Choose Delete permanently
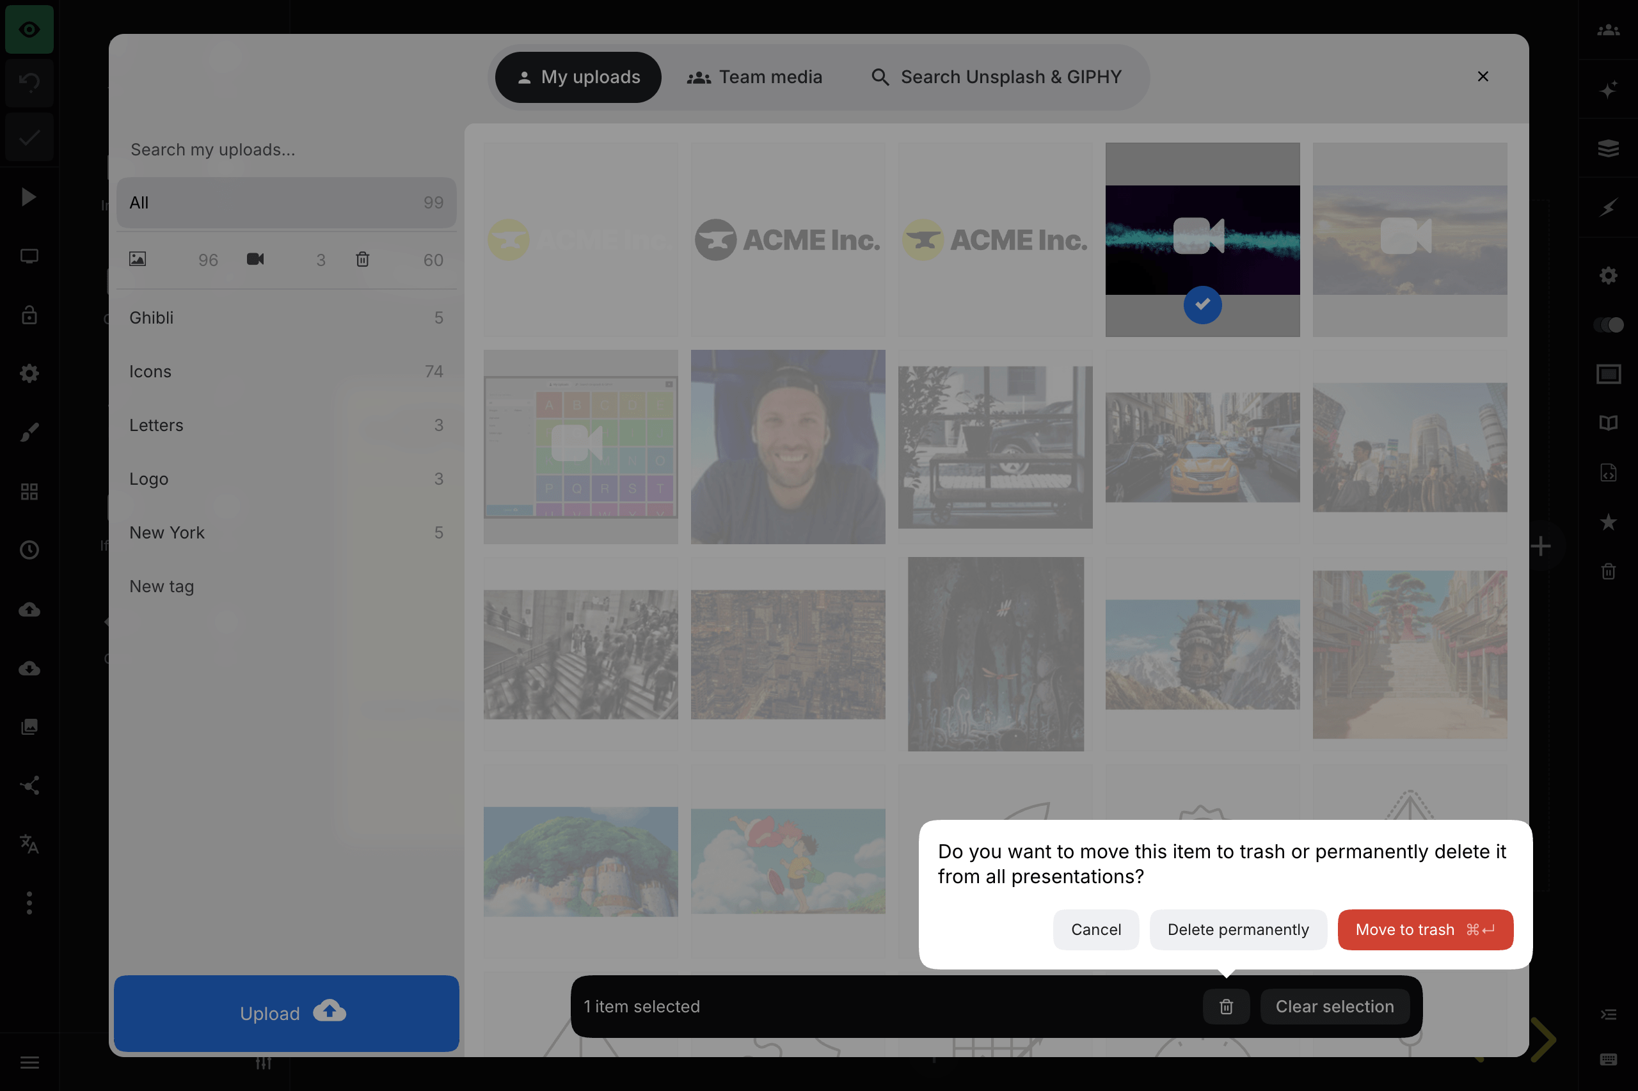Screen dimensions: 1638x1091 point(1237,930)
